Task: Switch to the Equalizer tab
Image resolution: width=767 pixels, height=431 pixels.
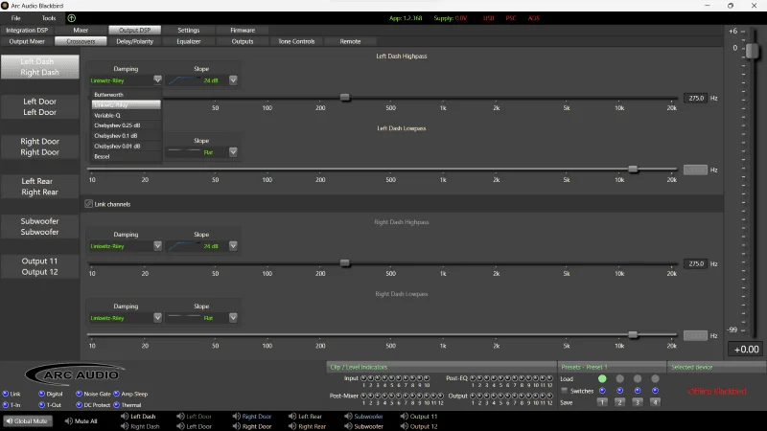Action: (189, 41)
